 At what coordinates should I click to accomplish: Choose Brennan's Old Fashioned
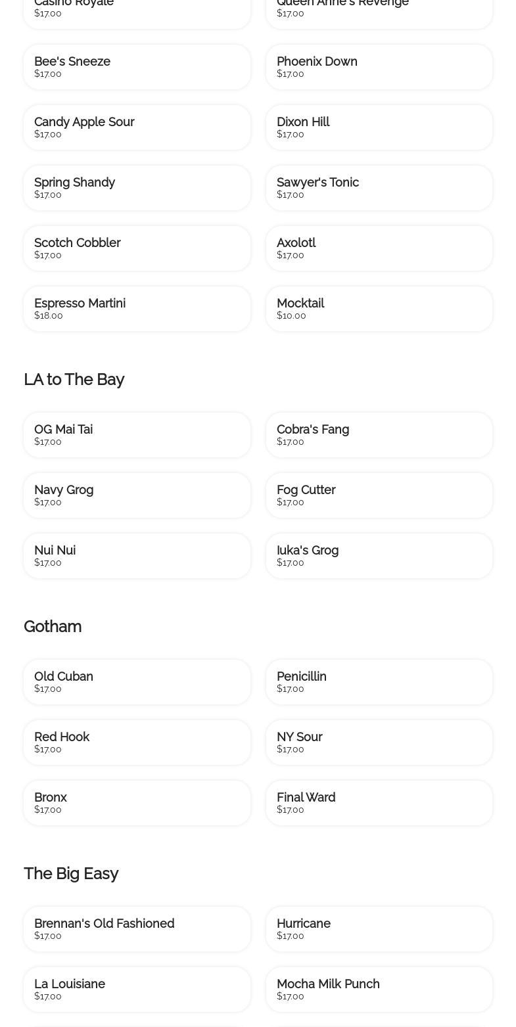pyautogui.click(x=137, y=929)
